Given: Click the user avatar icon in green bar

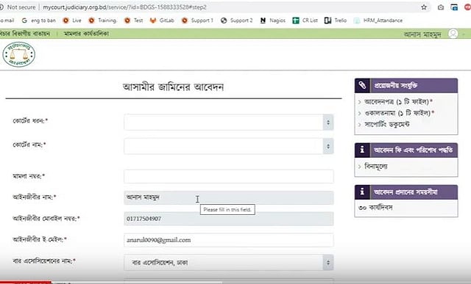Looking at the screenshot, I should coord(453,34).
